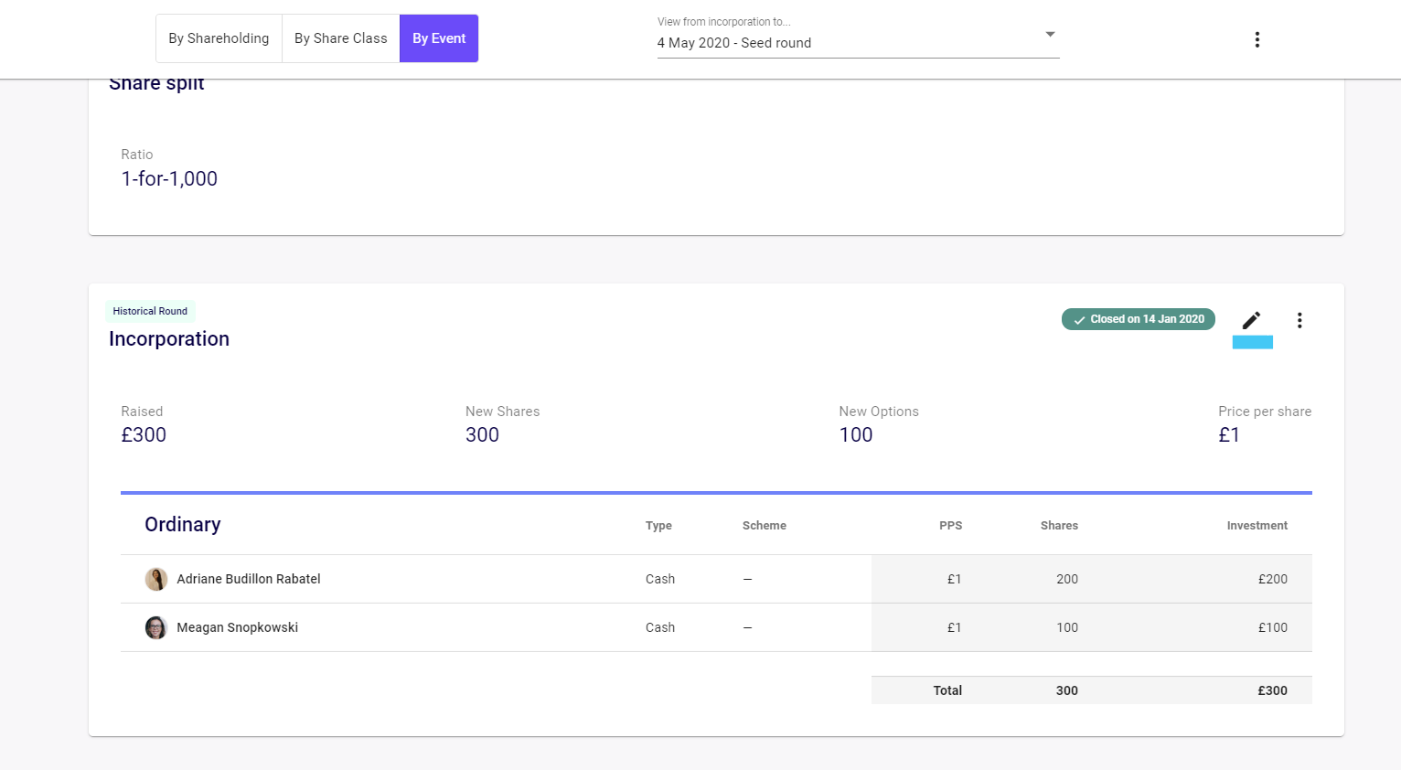Open the Incorporation round three-dot menu

click(1299, 320)
